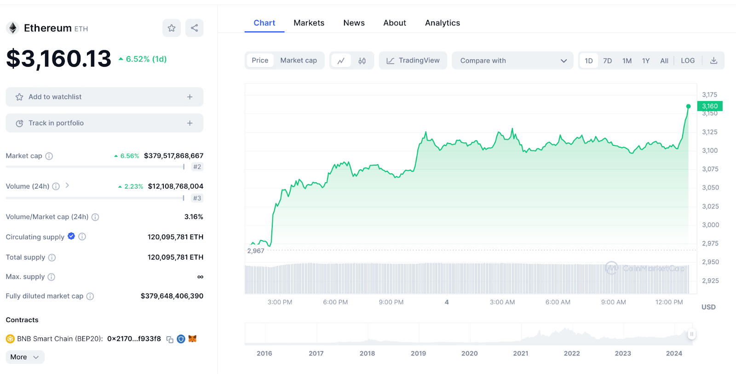Click the plus icon in Track in portfolio
The height and width of the screenshot is (374, 736).
pyautogui.click(x=190, y=123)
